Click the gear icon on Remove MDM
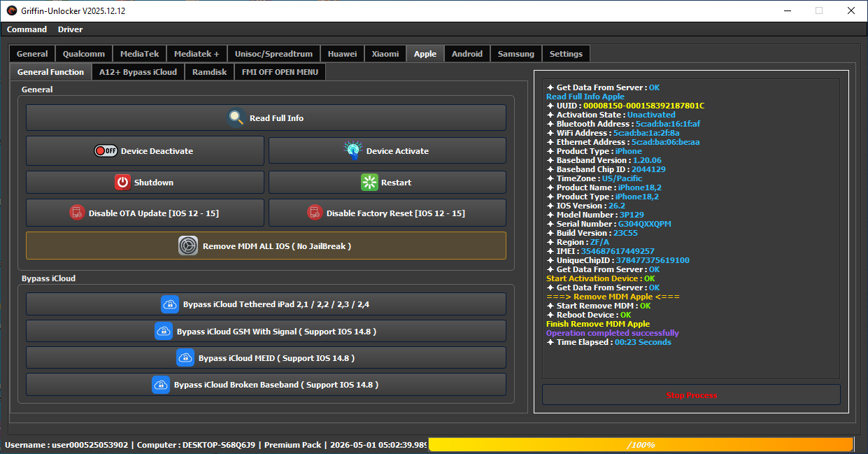Image resolution: width=868 pixels, height=454 pixels. point(188,246)
